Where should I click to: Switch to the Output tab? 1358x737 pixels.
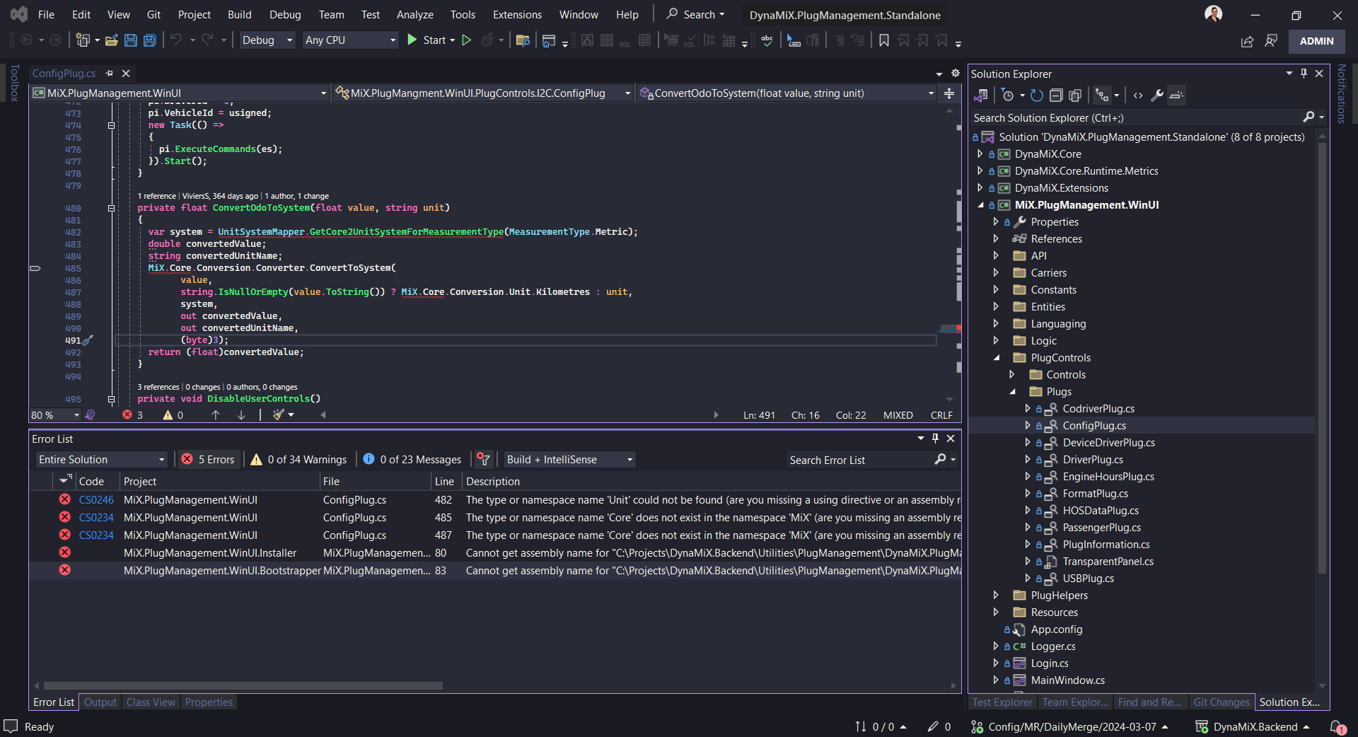[100, 702]
